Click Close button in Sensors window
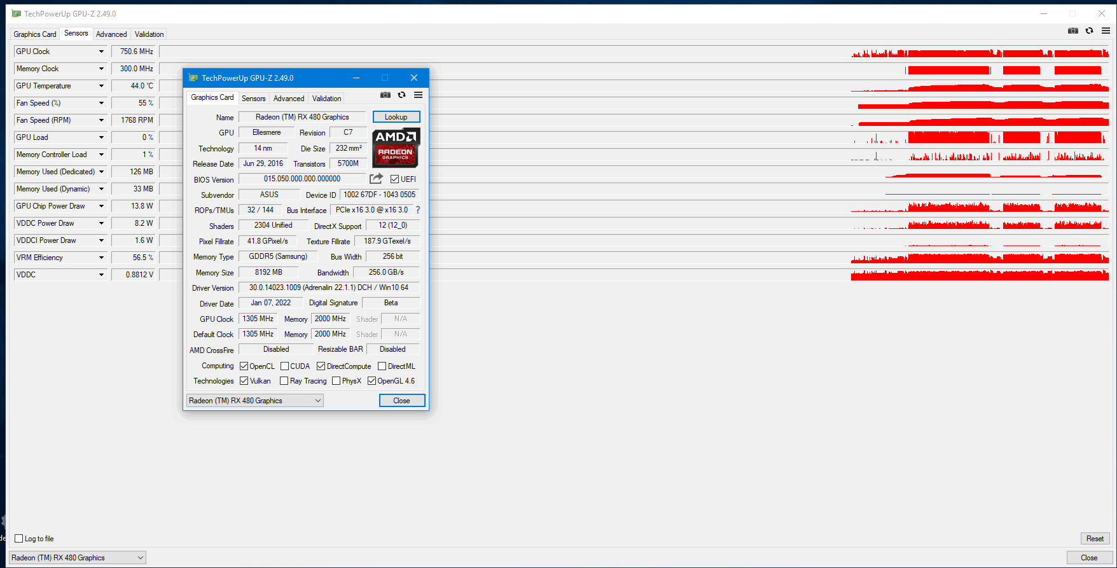Viewport: 1117px width, 568px height. (x=1089, y=558)
